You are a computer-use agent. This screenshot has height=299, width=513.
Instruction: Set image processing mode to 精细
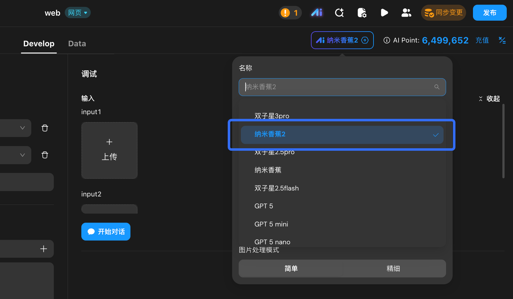[393, 269]
